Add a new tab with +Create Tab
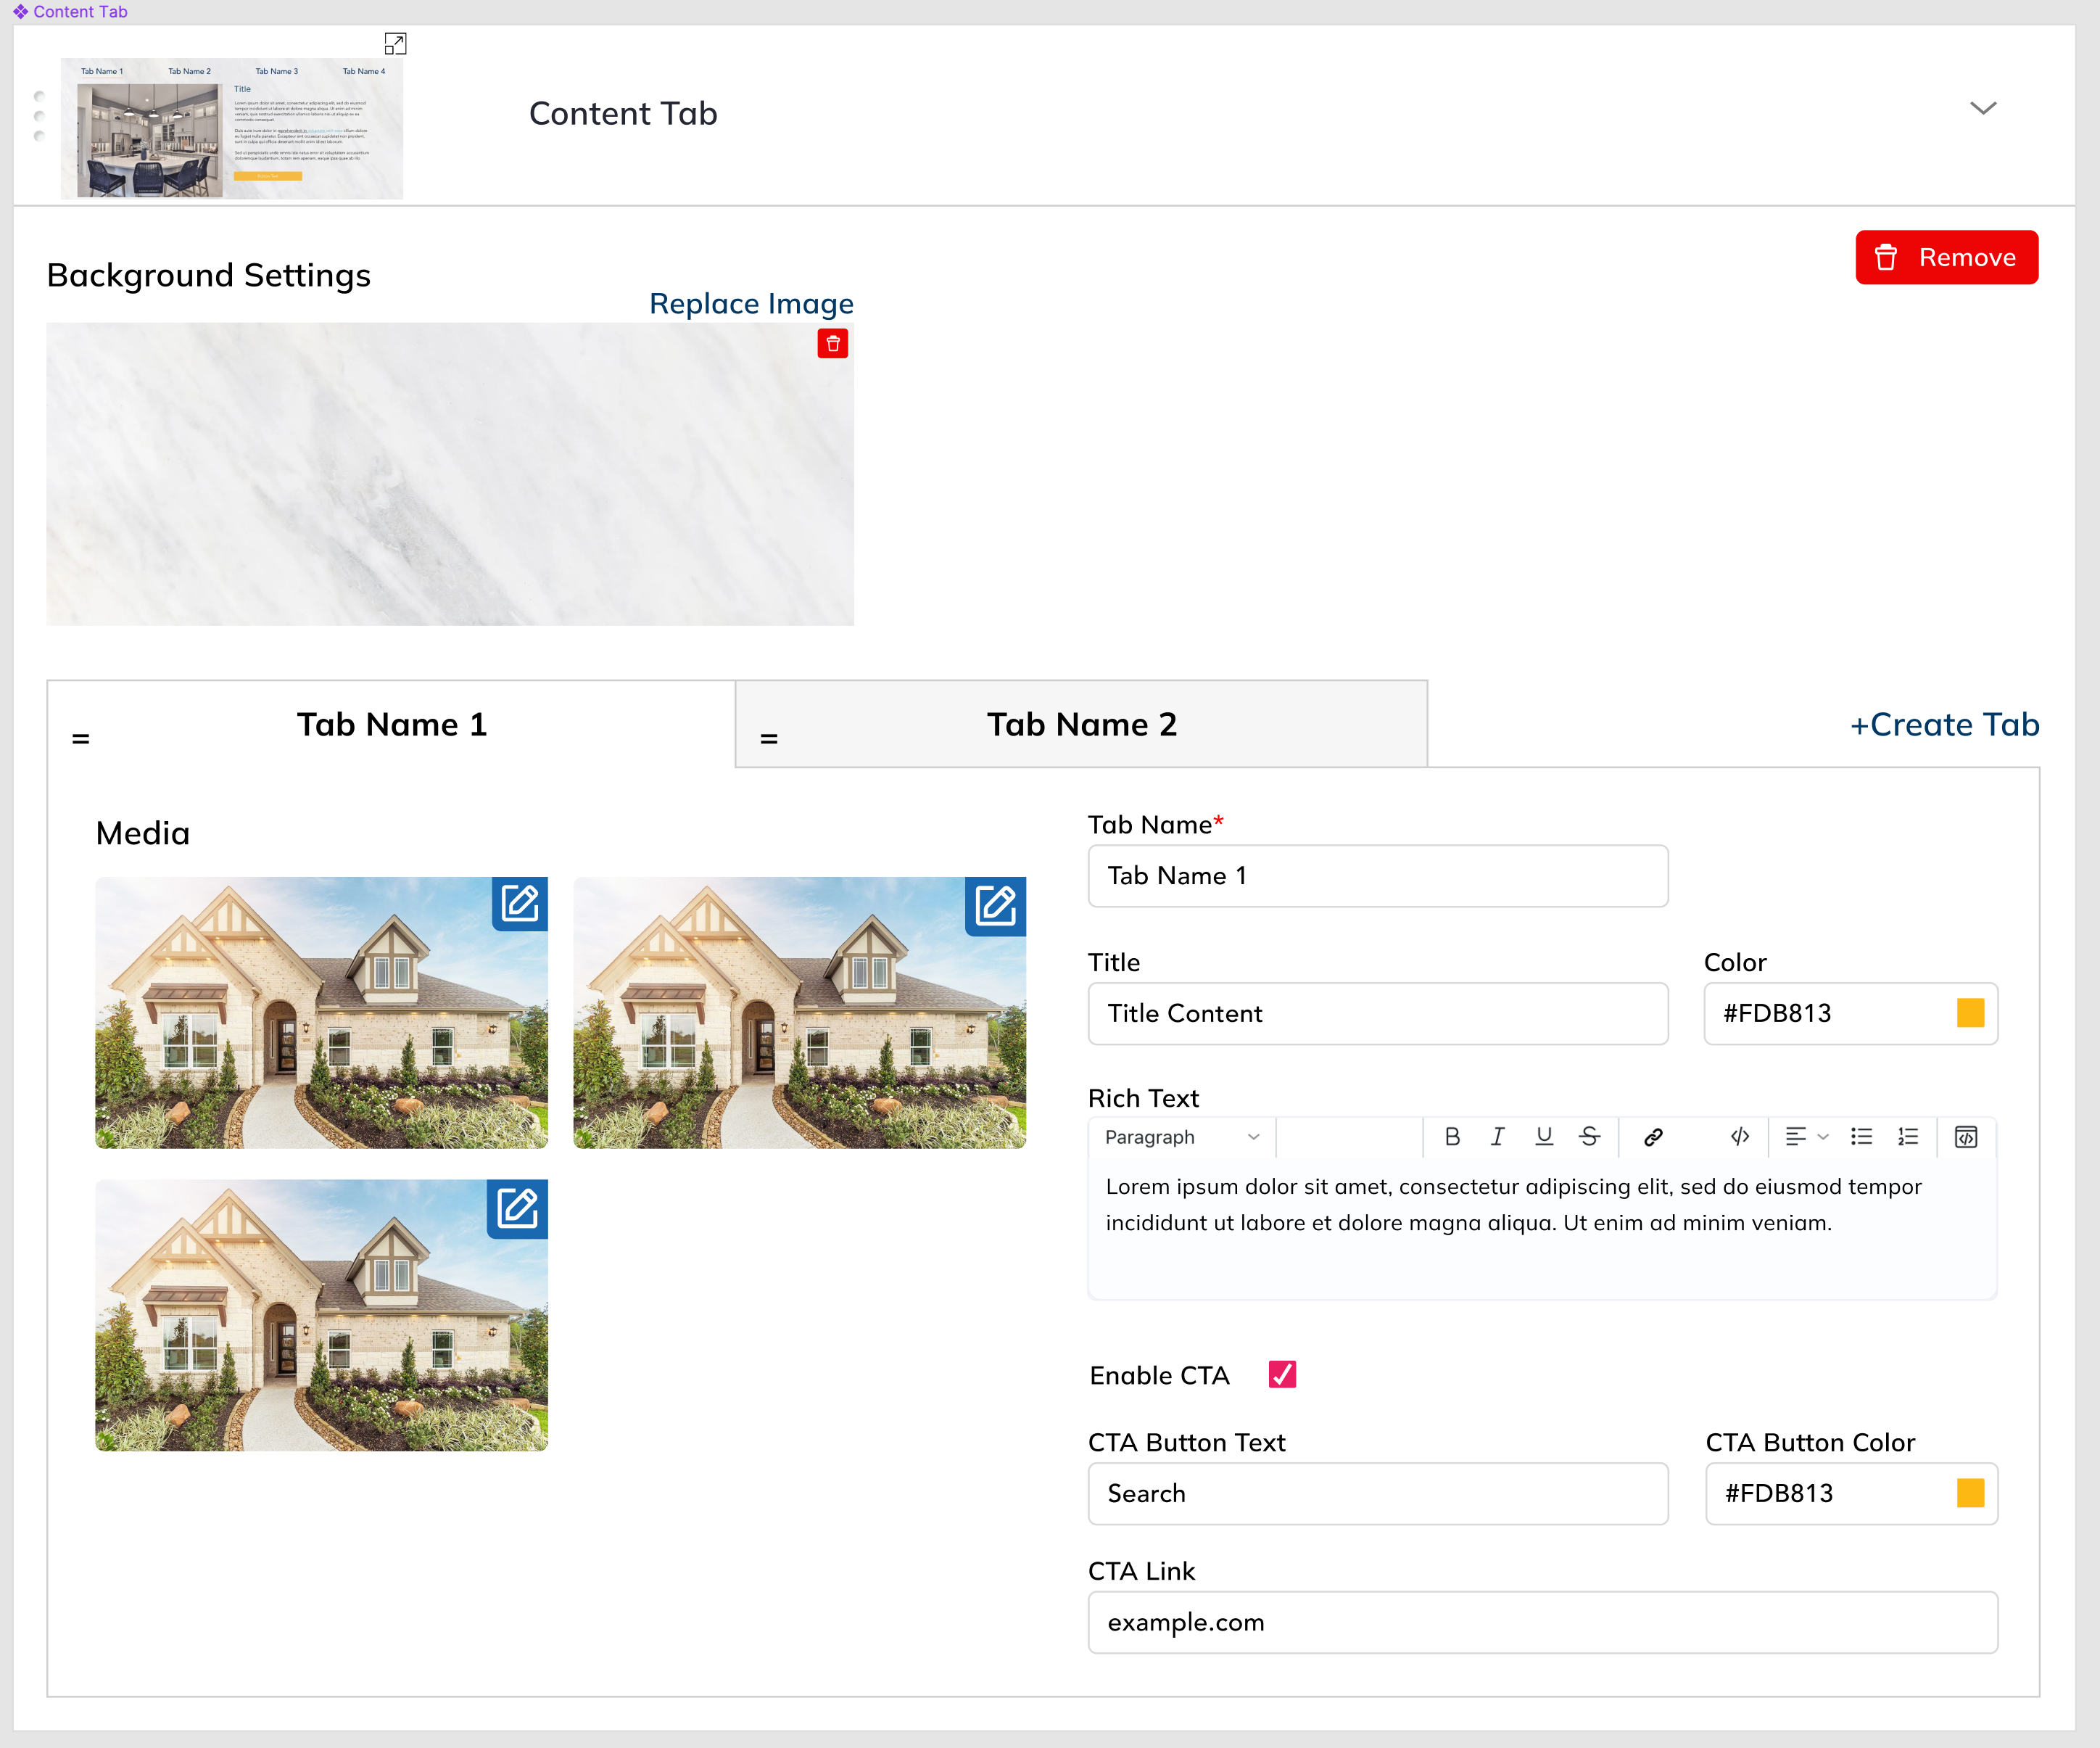2100x1748 pixels. (x=1944, y=725)
